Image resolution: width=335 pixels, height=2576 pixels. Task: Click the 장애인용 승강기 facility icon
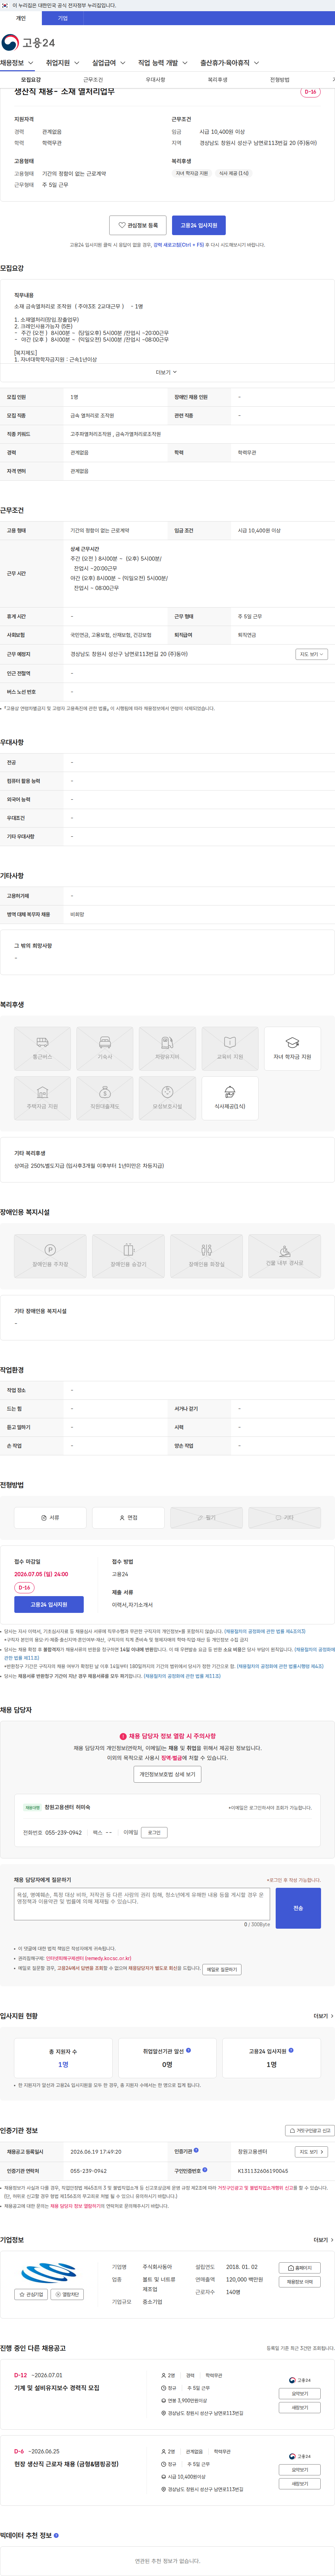pos(128,1256)
